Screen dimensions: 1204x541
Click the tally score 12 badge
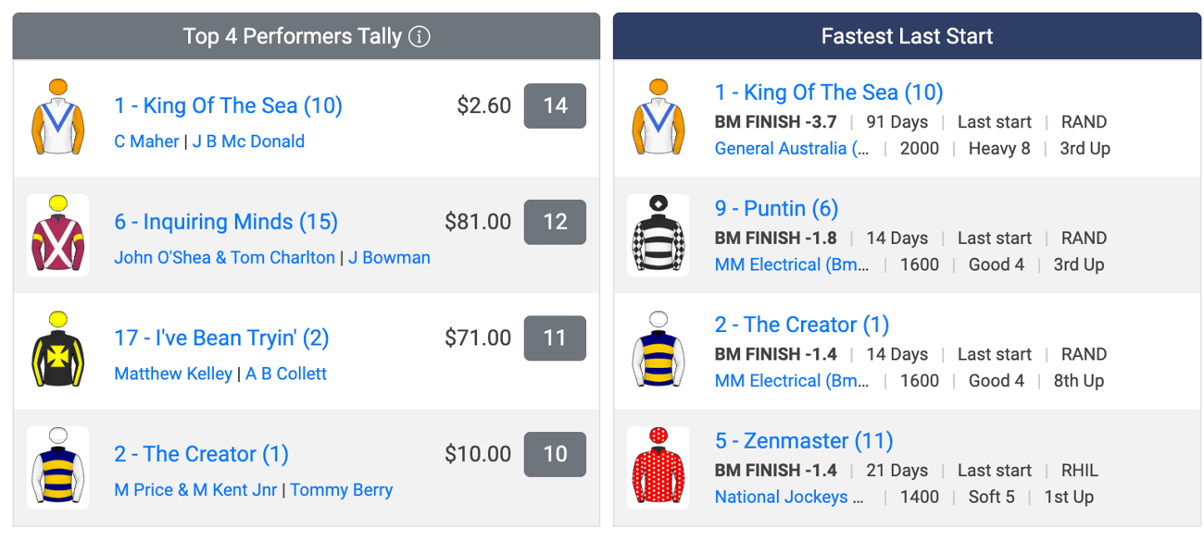coord(555,222)
